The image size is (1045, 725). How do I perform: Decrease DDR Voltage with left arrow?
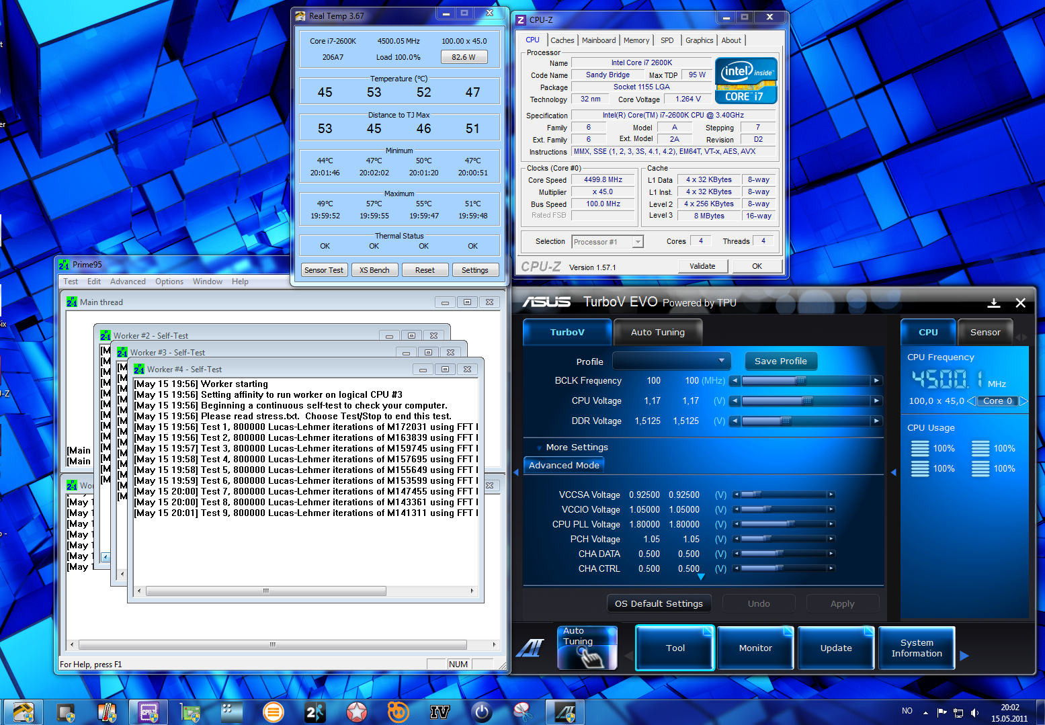coord(735,421)
